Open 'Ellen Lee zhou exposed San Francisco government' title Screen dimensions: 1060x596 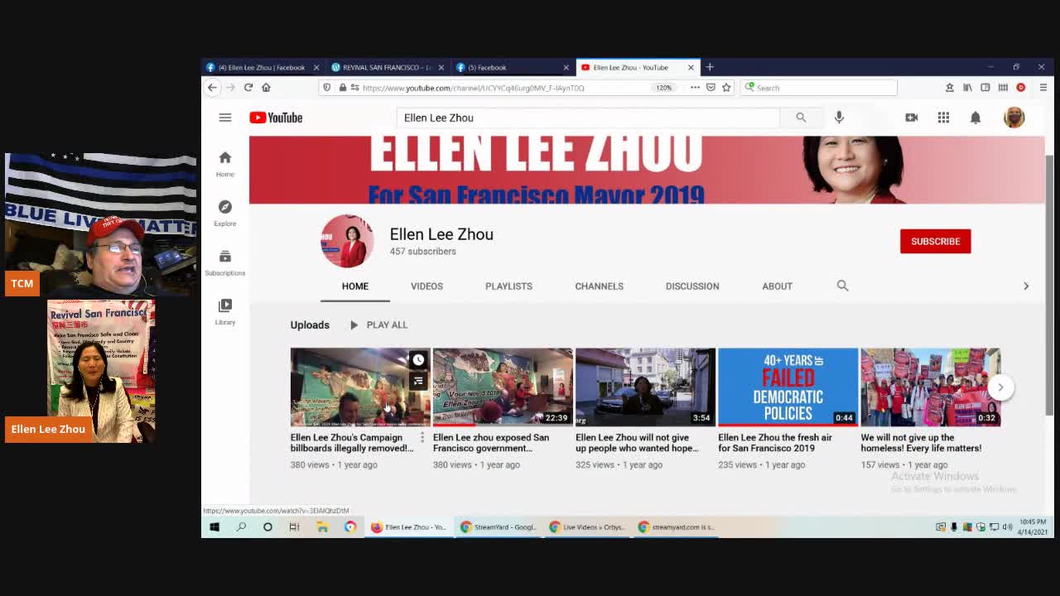[x=491, y=443]
